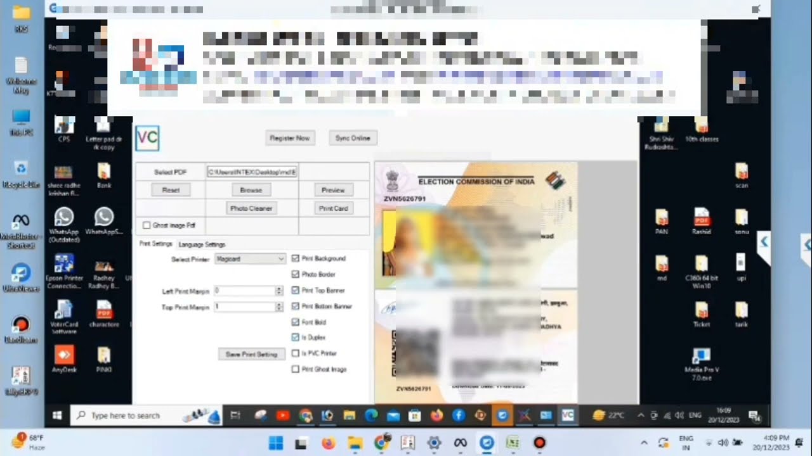Click the Preview button
Screen dimensions: 812x456
point(333,190)
